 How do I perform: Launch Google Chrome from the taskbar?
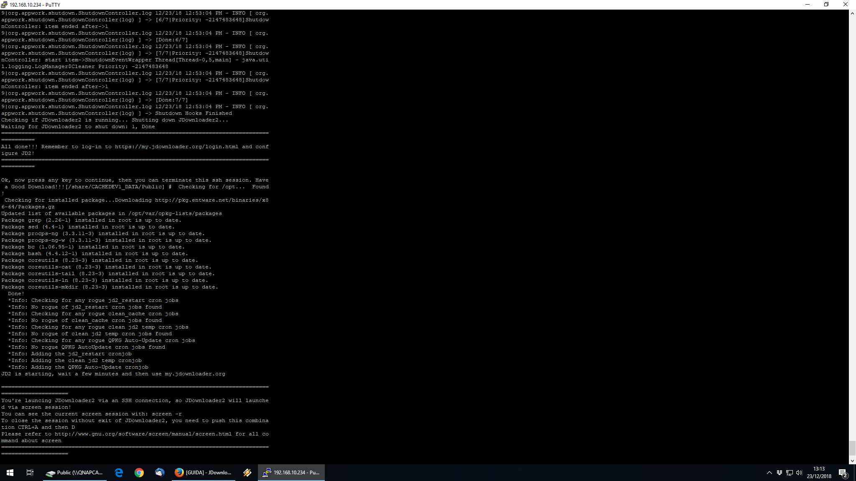coord(139,473)
